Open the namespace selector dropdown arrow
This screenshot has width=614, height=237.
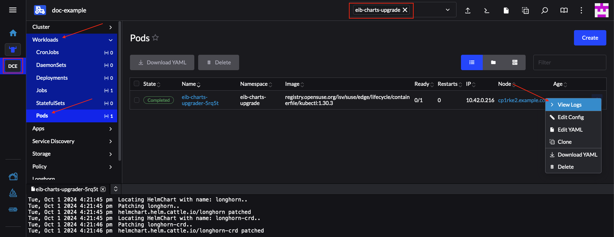click(448, 10)
